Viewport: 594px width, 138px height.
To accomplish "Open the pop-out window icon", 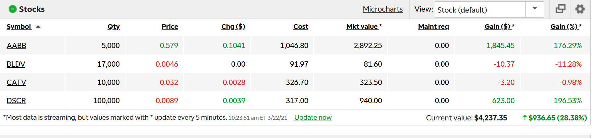I will coord(560,9).
